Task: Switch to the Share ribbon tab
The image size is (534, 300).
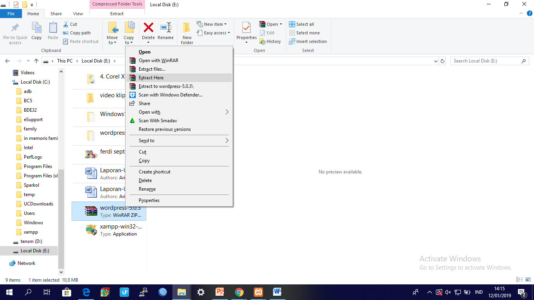Action: pos(56,14)
